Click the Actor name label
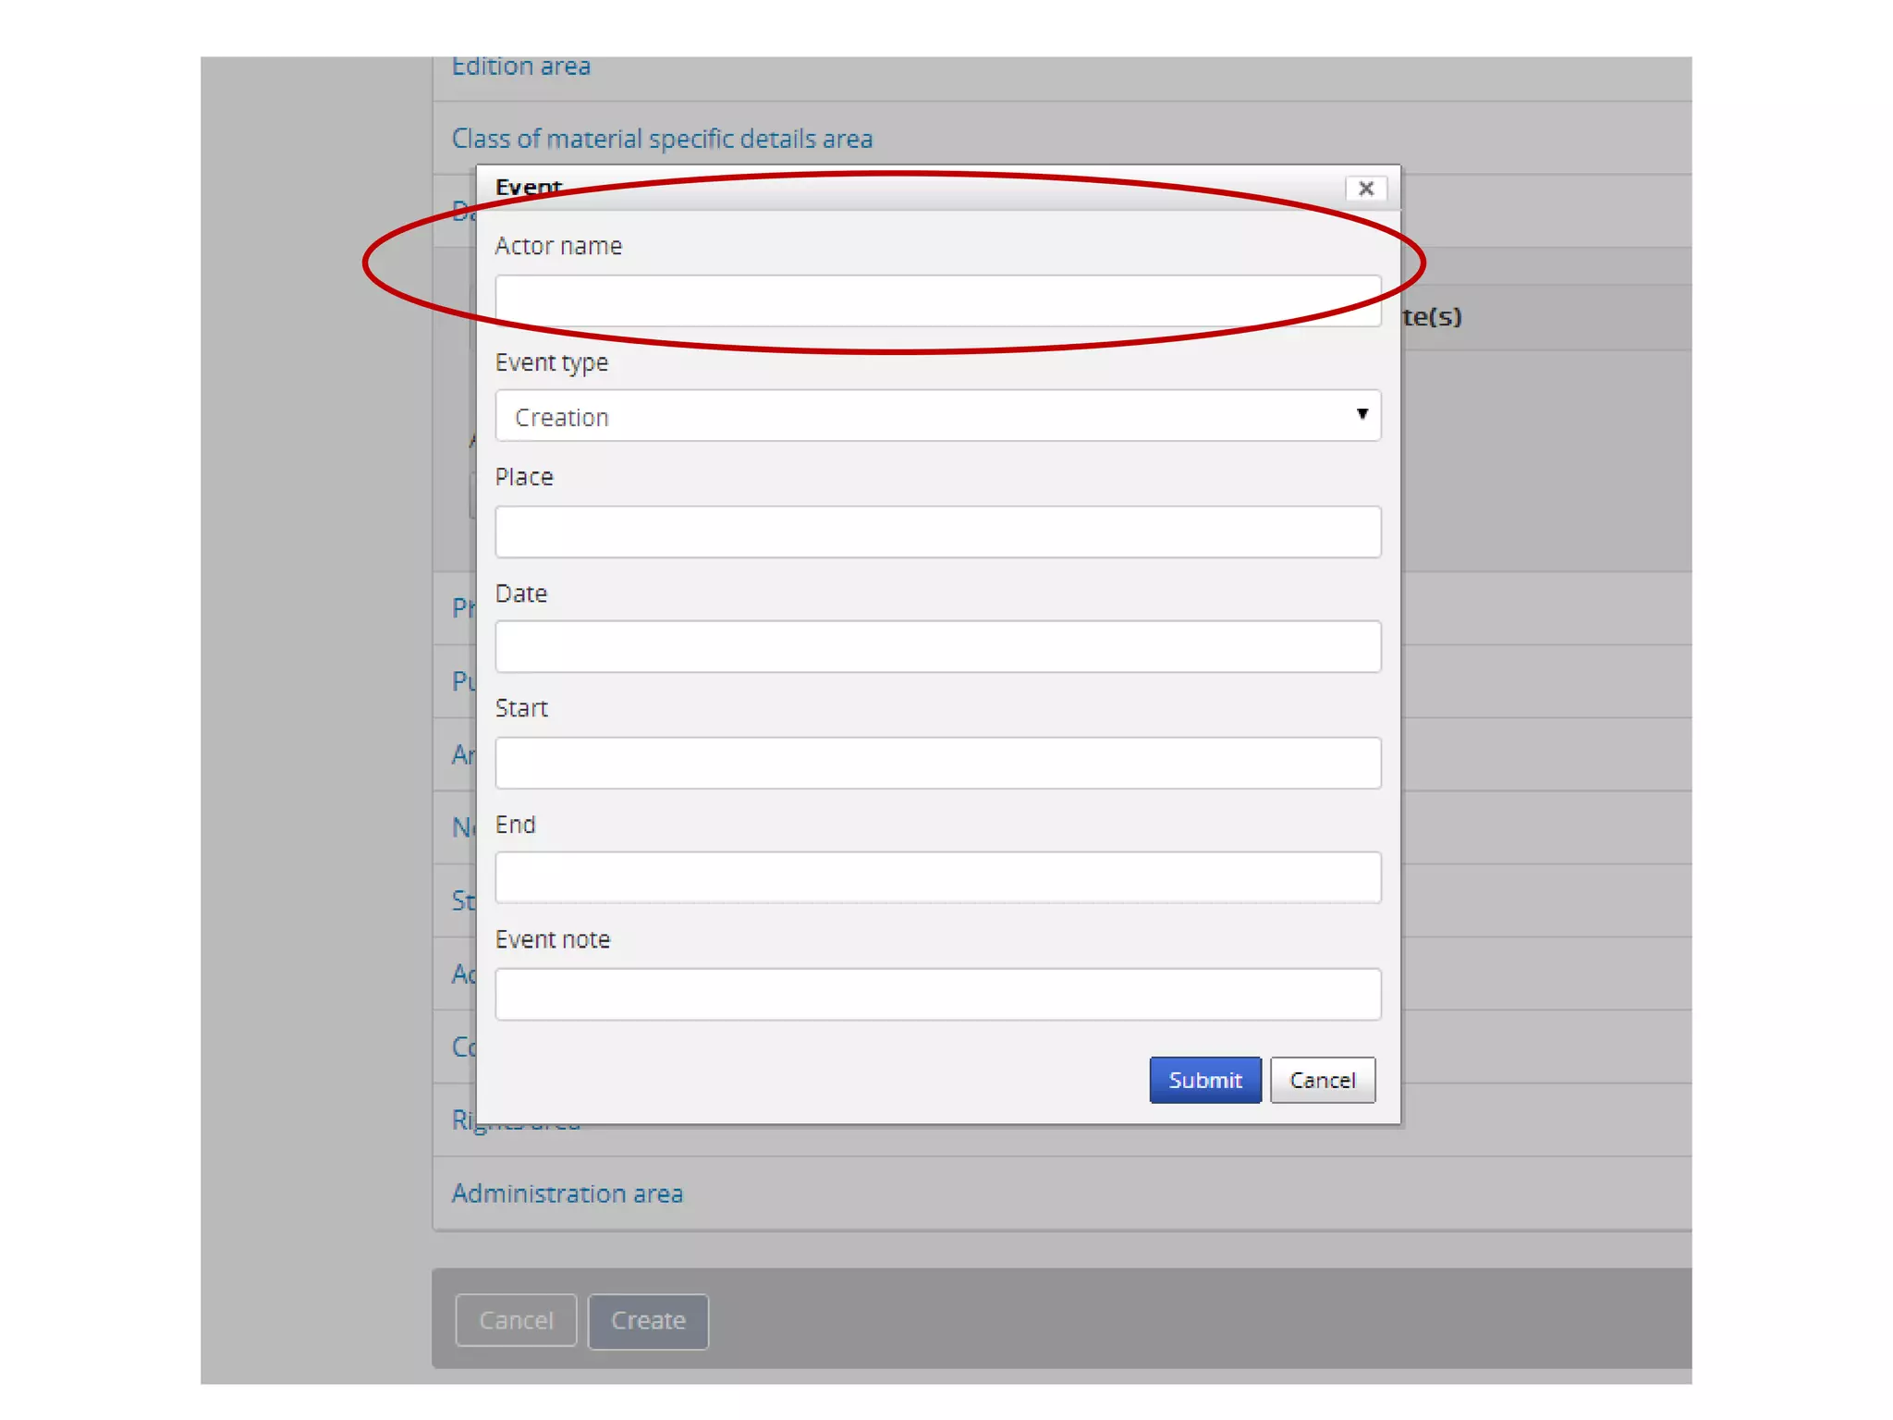 coord(558,246)
